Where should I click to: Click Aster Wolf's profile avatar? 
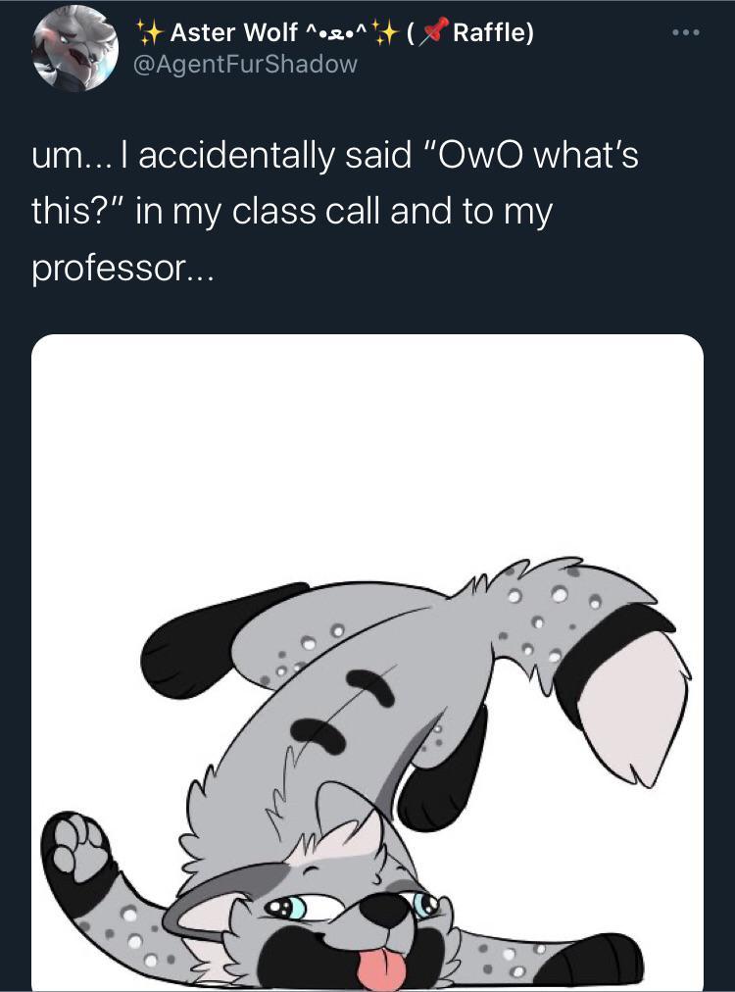73,49
